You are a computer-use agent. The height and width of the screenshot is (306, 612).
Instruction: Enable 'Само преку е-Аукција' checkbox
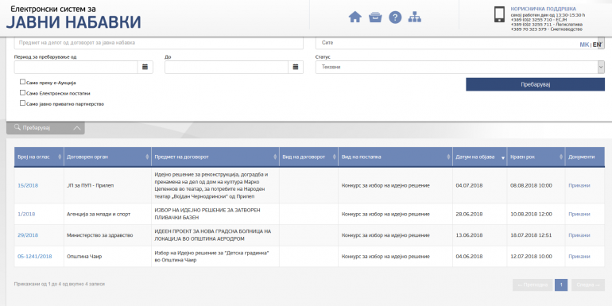(22, 82)
